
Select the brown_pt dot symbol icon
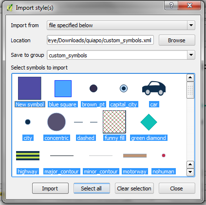pyautogui.click(x=94, y=88)
